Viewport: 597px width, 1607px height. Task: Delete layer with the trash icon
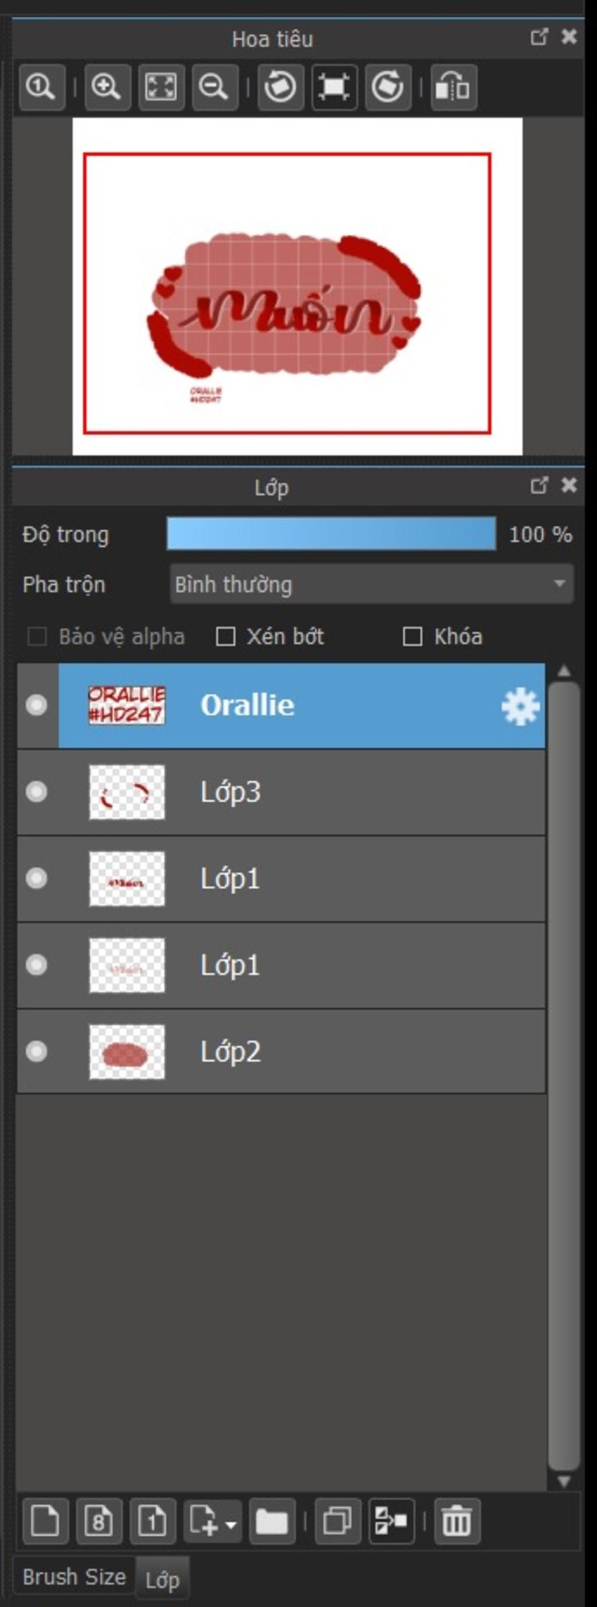[x=456, y=1521]
